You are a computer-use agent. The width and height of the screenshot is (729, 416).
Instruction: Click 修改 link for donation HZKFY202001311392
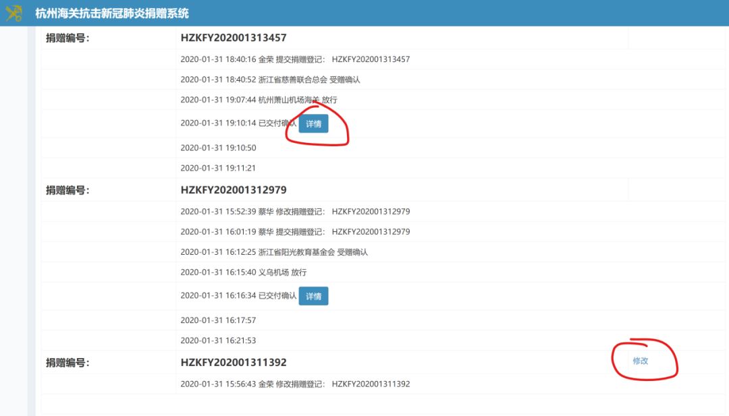click(640, 361)
